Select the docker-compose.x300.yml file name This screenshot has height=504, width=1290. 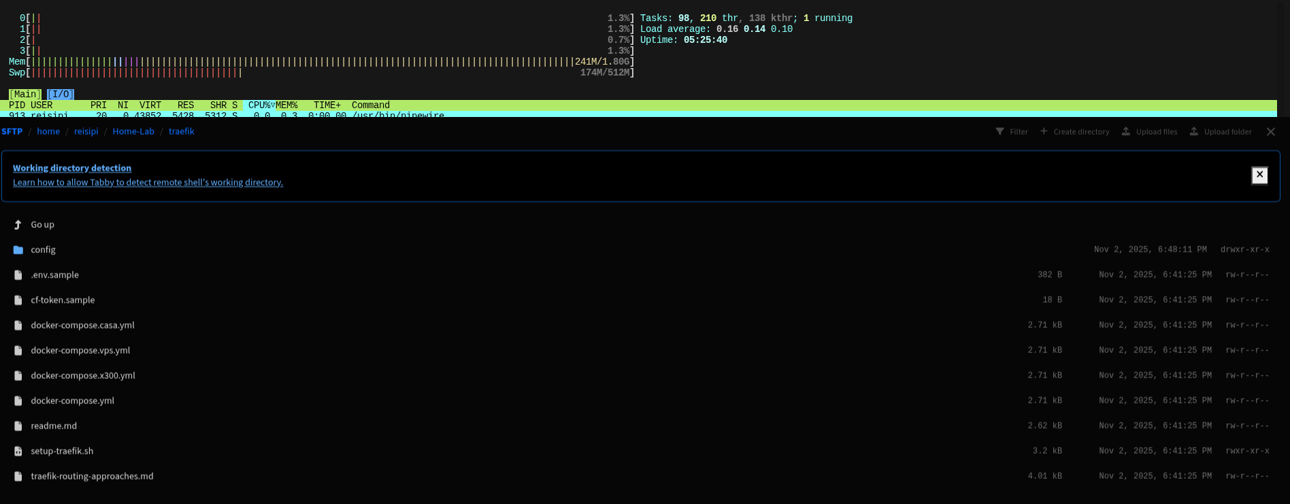(x=83, y=375)
